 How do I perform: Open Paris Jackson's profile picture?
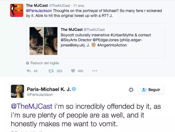tap(17, 91)
